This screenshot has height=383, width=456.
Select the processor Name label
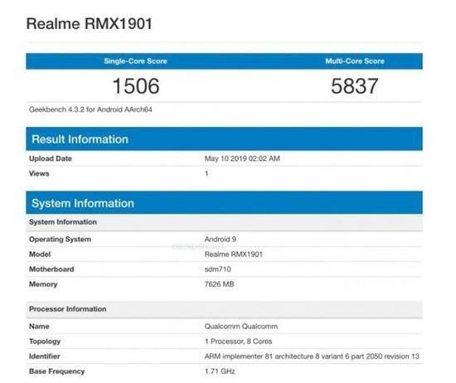39,327
